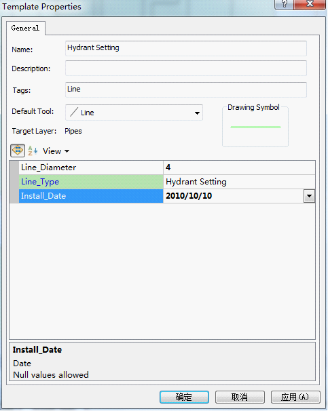The height and width of the screenshot is (411, 328).
Task: Click the 应用(A) apply button
Action: (295, 397)
